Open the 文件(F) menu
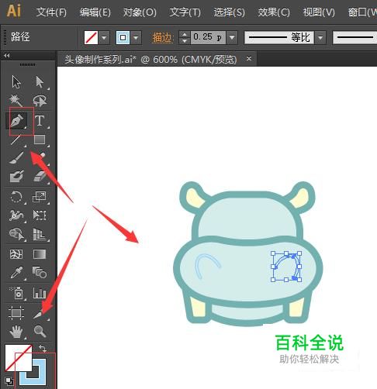Image resolution: width=377 pixels, height=389 pixels. [x=51, y=12]
